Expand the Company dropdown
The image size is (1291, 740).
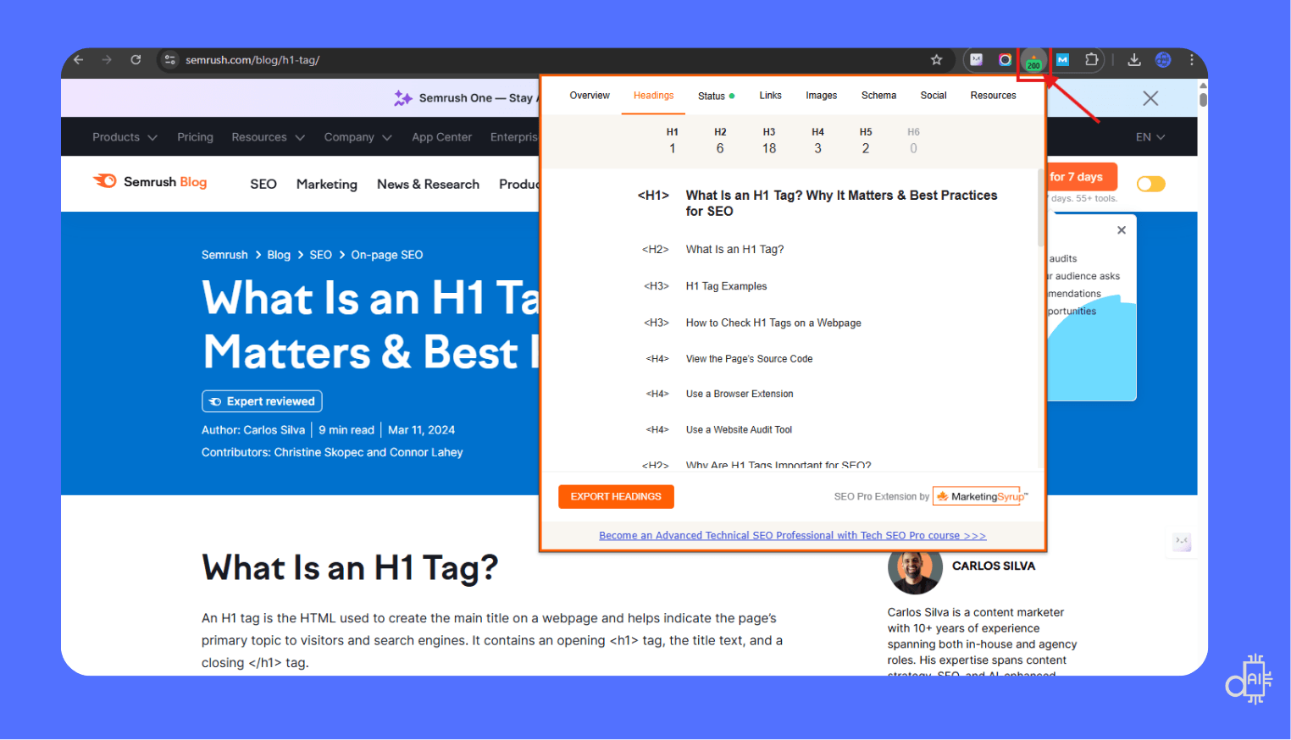tap(357, 137)
